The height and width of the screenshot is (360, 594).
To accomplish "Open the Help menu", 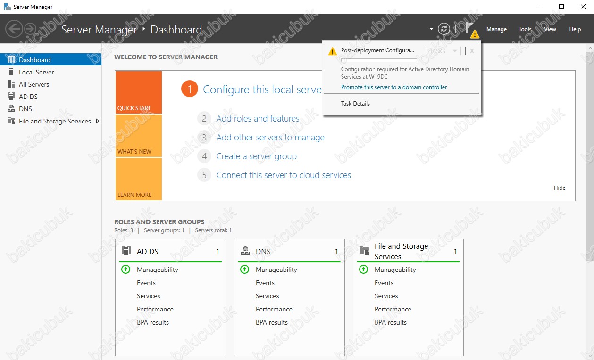I will [575, 29].
